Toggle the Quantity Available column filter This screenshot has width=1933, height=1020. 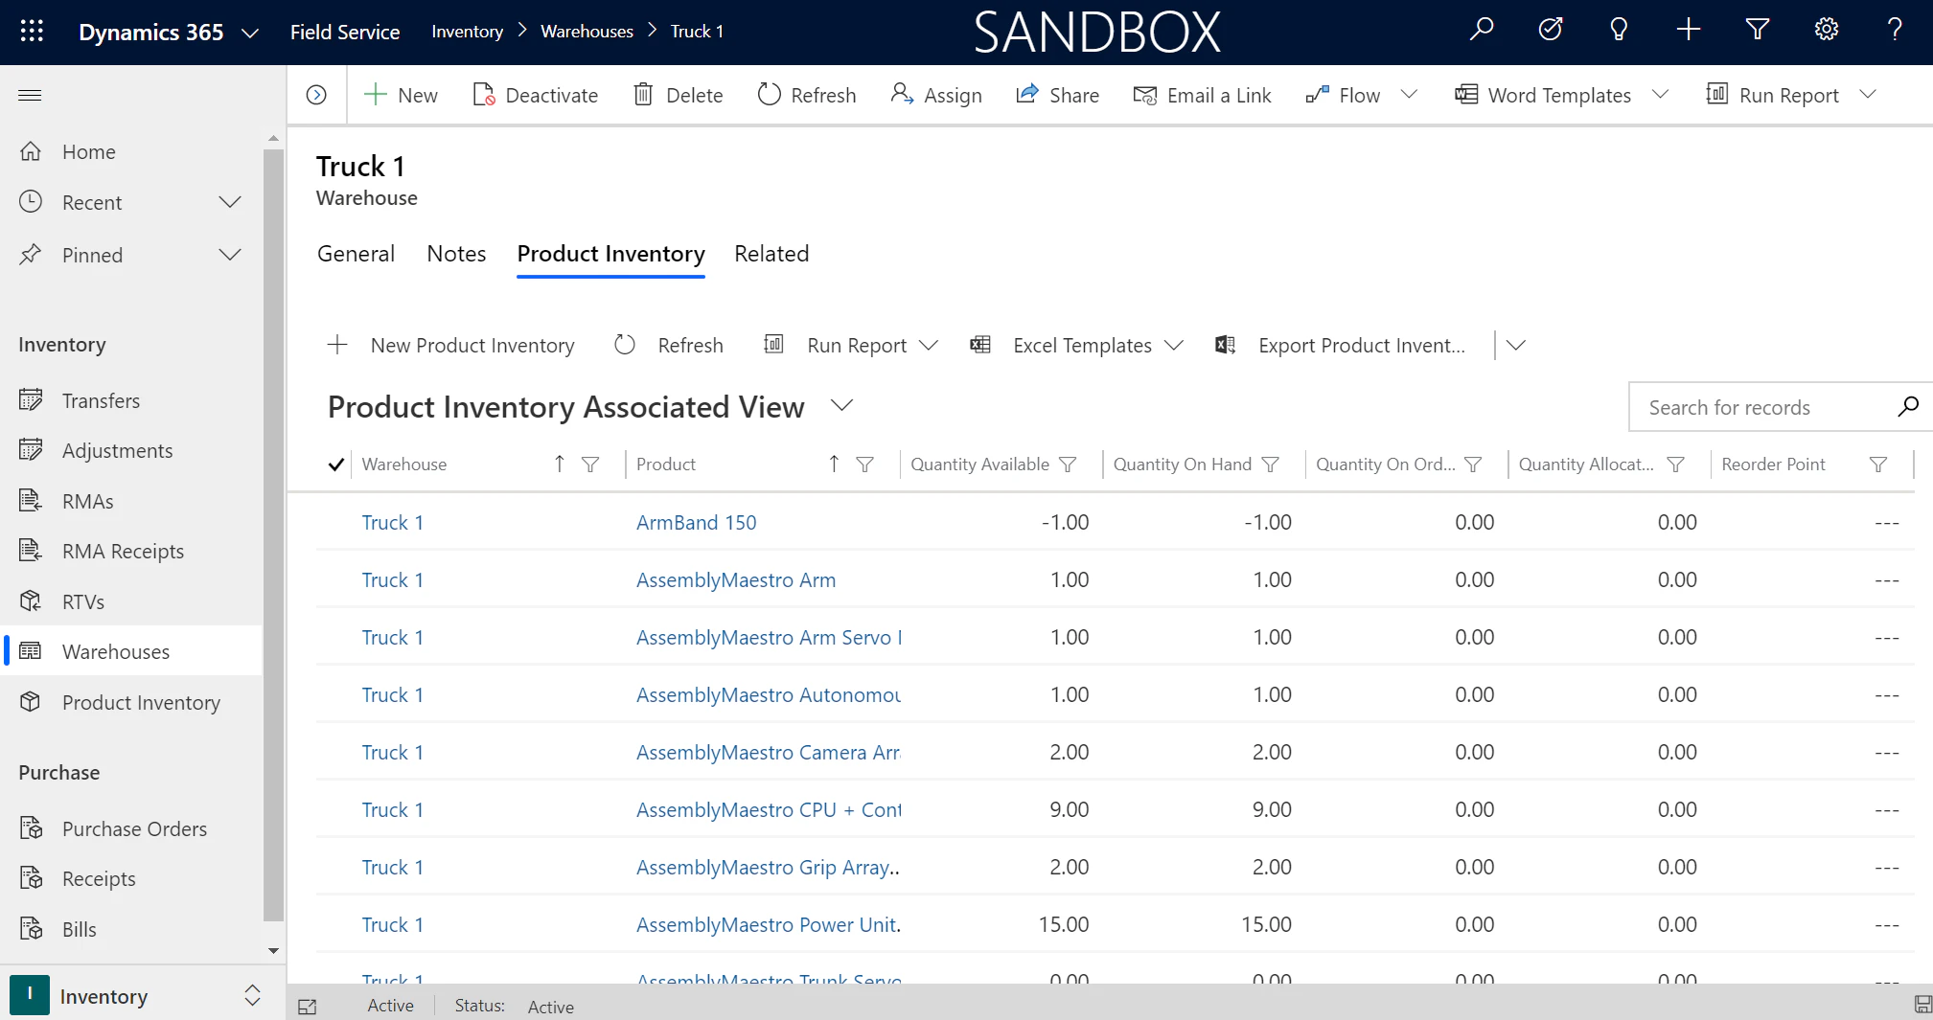coord(1068,465)
